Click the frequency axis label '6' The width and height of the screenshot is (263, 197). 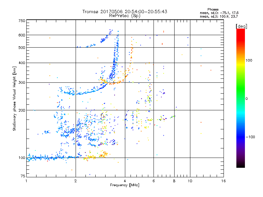tap(154, 181)
